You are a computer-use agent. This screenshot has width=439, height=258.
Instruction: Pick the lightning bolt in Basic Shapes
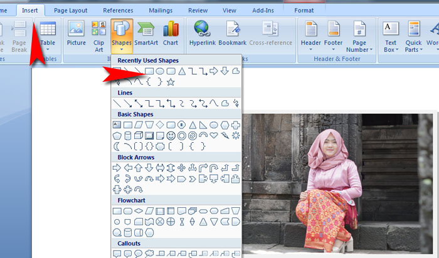click(x=225, y=135)
